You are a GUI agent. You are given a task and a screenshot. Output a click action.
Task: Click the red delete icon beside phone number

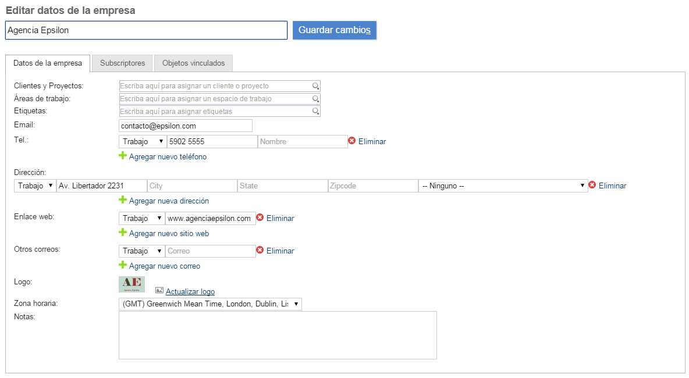point(351,141)
